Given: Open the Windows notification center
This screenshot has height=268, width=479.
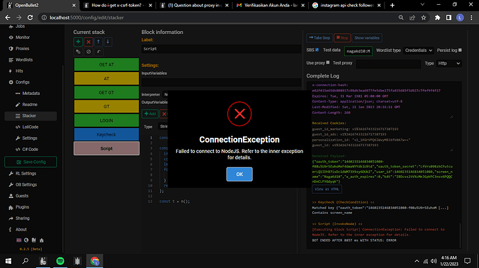Looking at the screenshot, I should click(467, 261).
